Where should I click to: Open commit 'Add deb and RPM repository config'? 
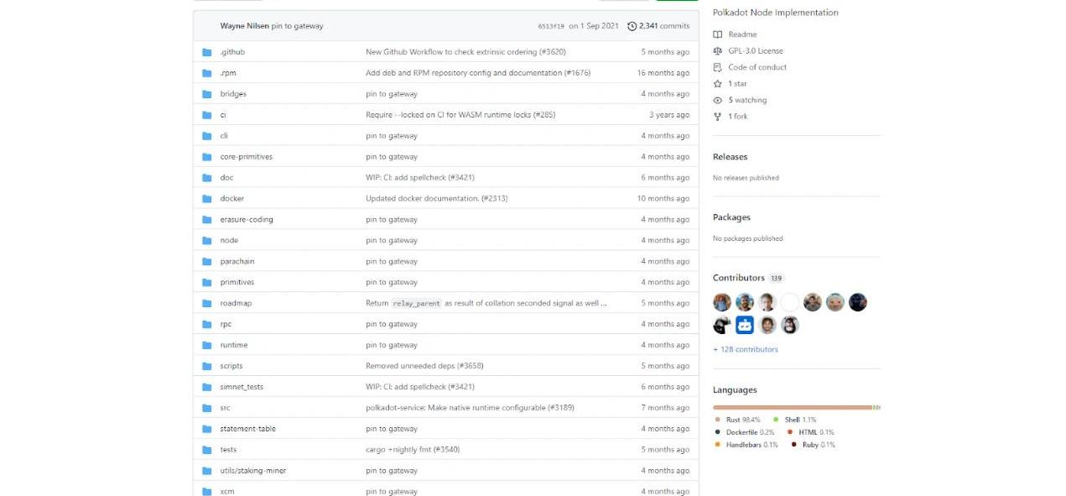478,73
